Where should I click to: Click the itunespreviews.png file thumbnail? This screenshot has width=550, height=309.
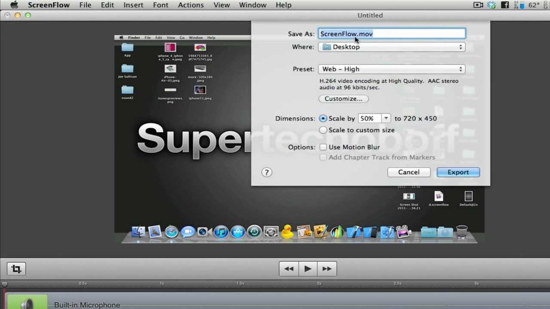point(170,90)
